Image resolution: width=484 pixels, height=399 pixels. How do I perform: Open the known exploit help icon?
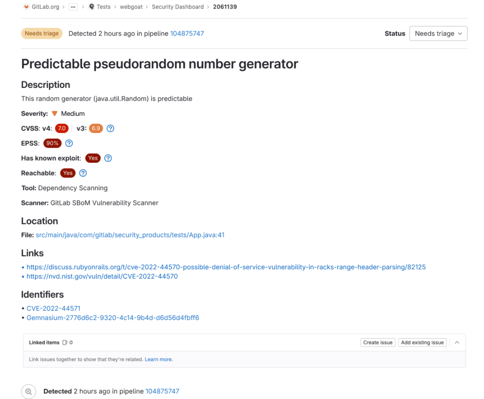(x=108, y=158)
